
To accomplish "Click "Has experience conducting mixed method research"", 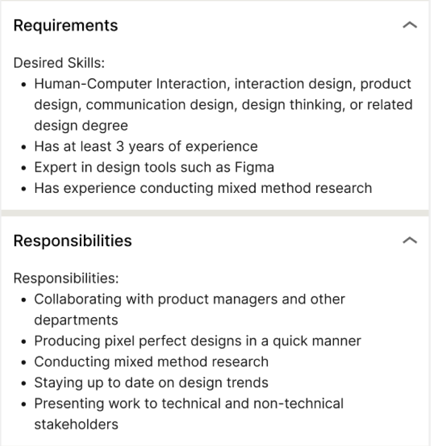I will [203, 188].
